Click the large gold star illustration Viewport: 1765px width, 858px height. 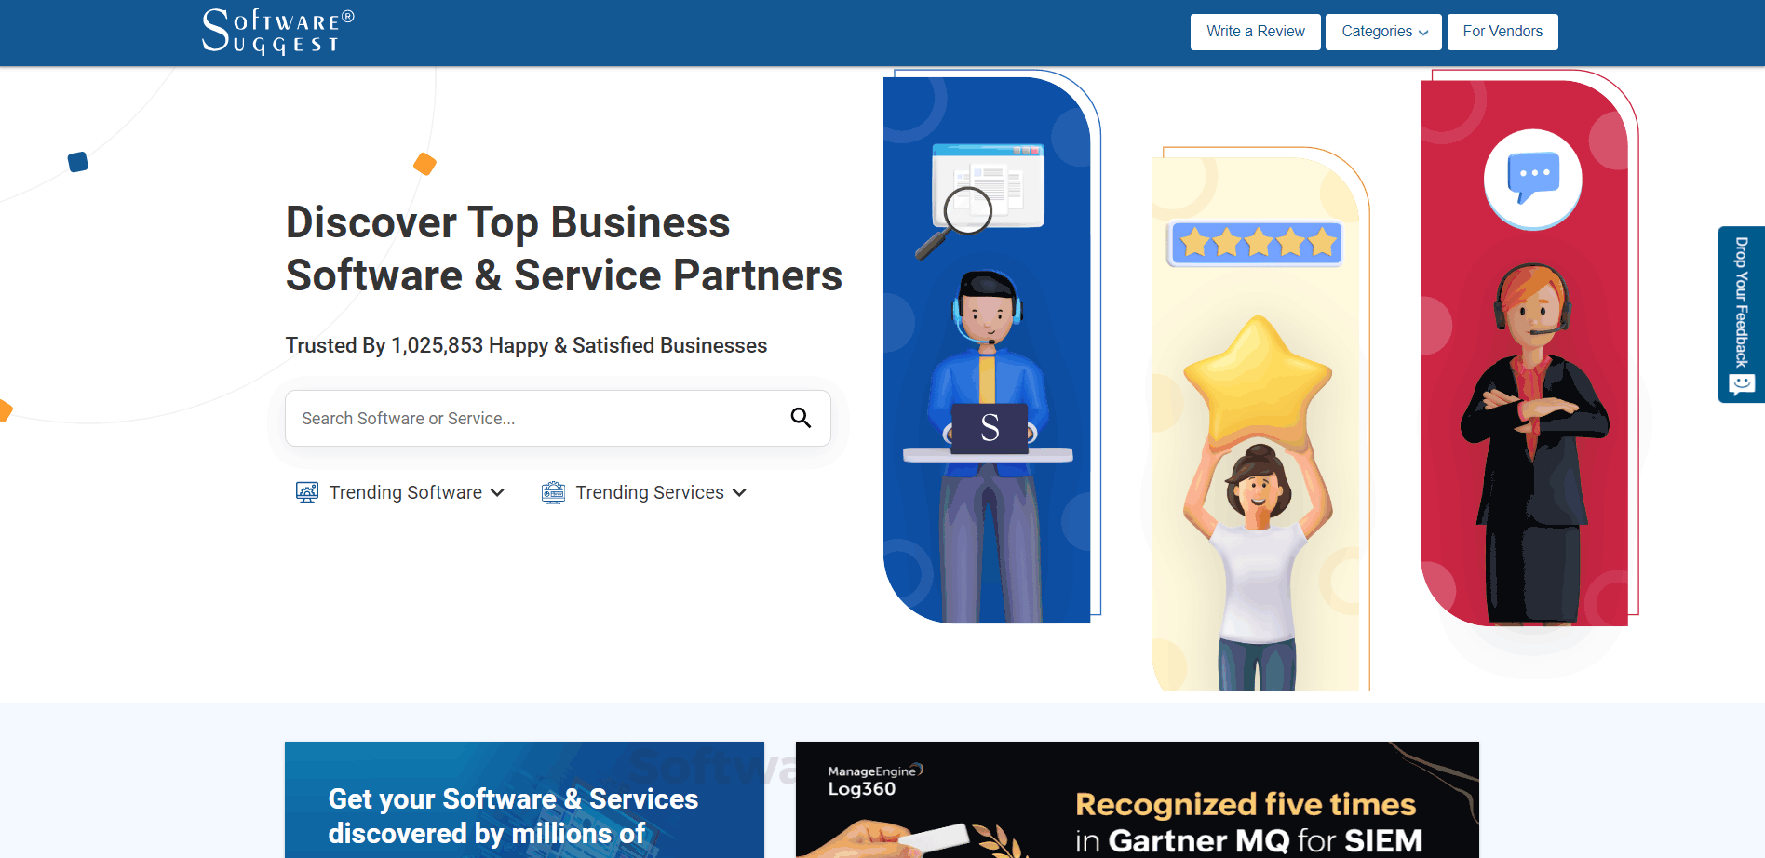(1258, 379)
